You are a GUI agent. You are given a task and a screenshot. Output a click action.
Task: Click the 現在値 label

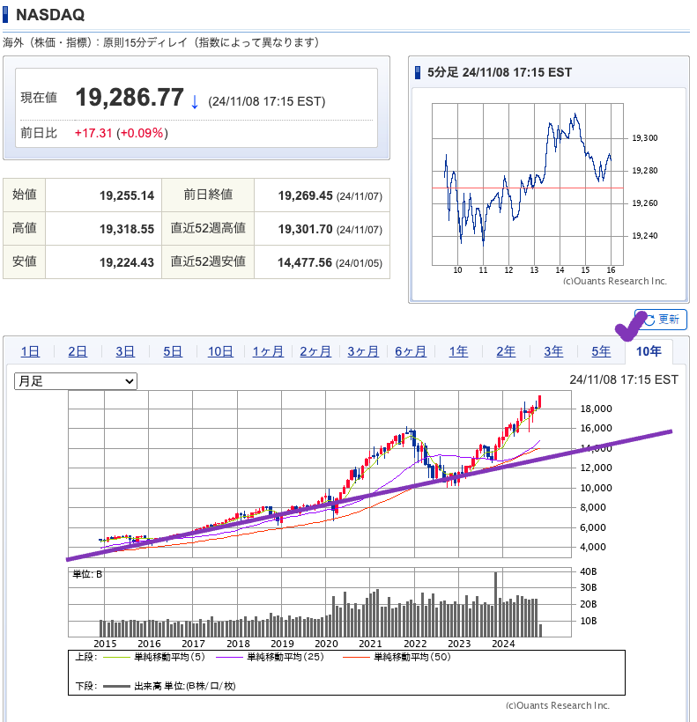point(39,98)
